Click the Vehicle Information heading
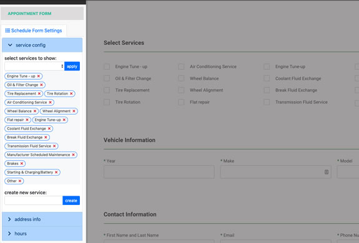Screen dimensions: 359x243 pyautogui.click(x=129, y=140)
